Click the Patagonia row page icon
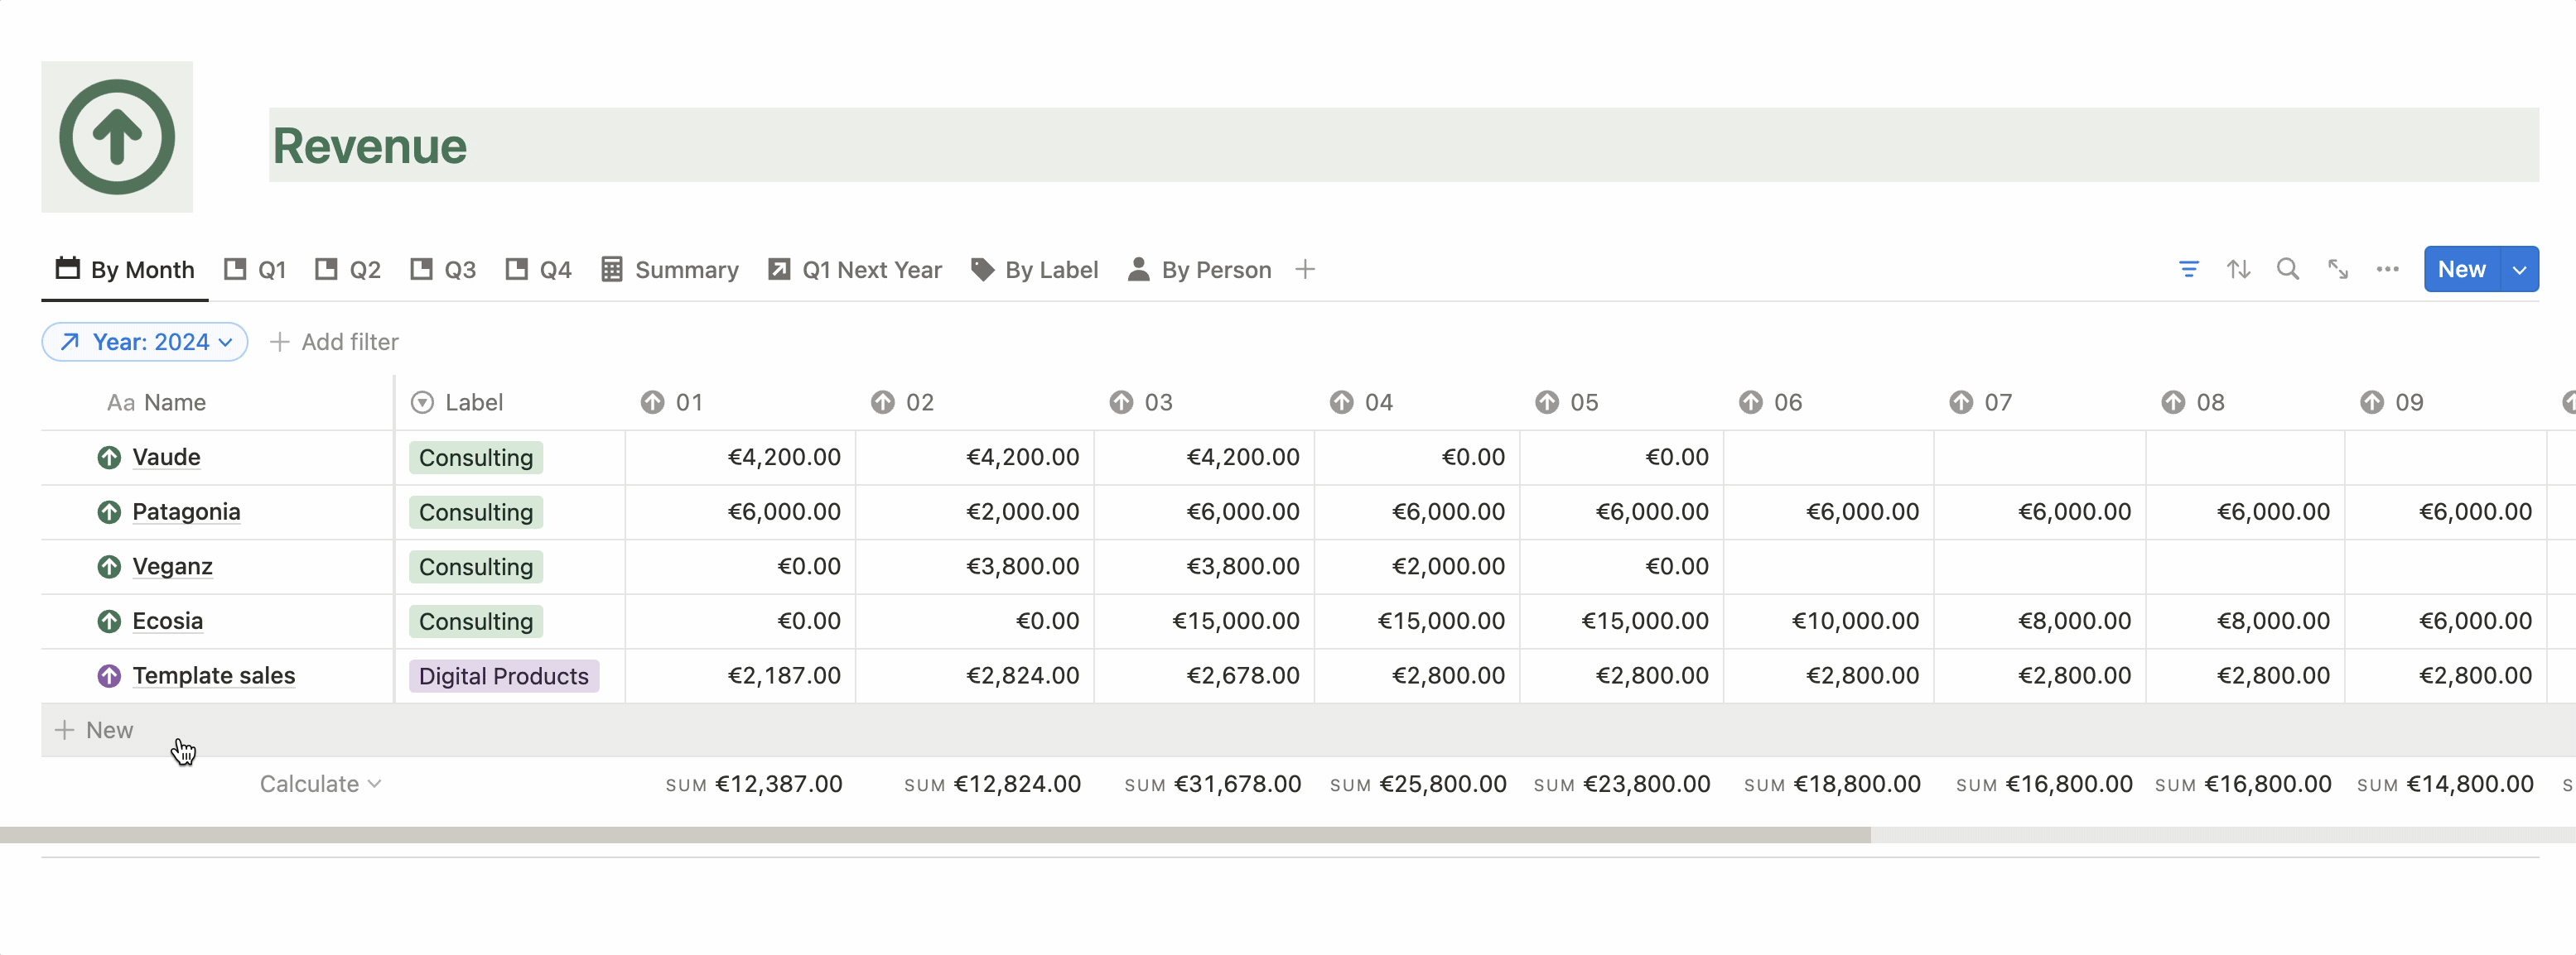The image size is (2576, 955). point(109,512)
